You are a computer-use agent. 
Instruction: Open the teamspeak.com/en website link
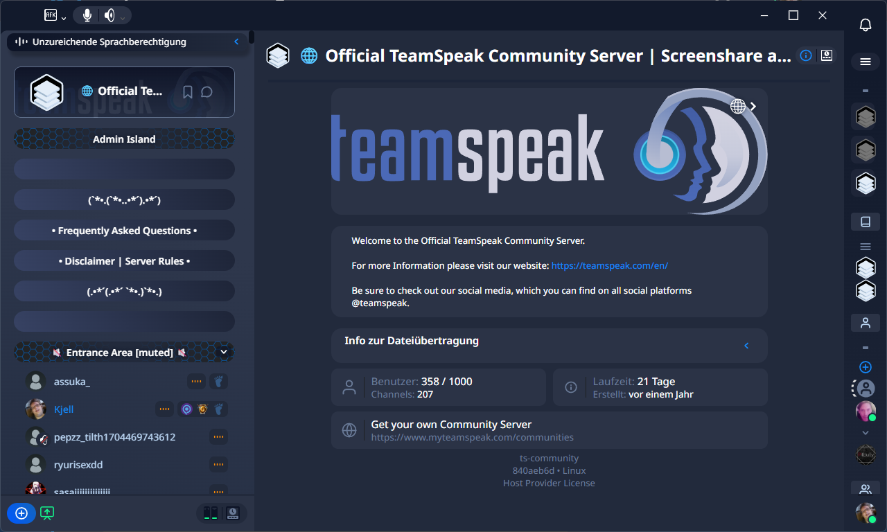click(609, 265)
